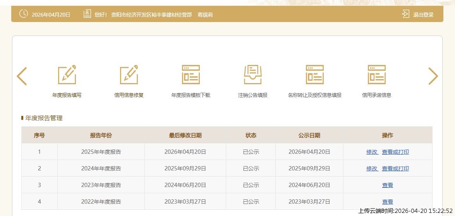Click the 信用信息修复 icon
The image size is (455, 216).
[129, 75]
